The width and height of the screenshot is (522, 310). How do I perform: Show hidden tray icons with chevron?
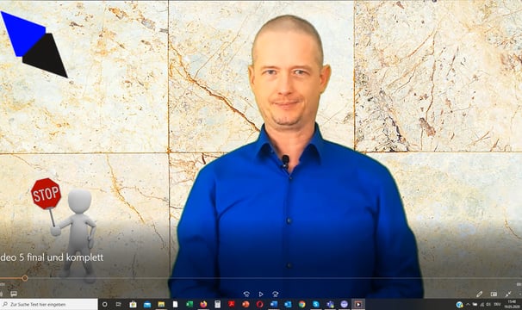click(468, 304)
